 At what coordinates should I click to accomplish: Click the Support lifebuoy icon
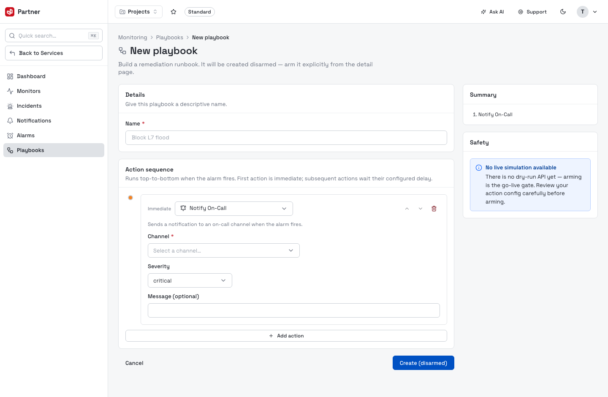(x=521, y=12)
